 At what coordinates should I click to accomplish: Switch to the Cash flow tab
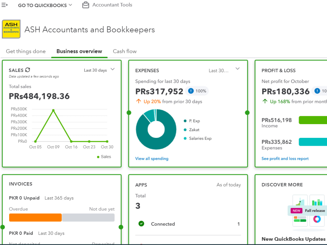pyautogui.click(x=125, y=51)
